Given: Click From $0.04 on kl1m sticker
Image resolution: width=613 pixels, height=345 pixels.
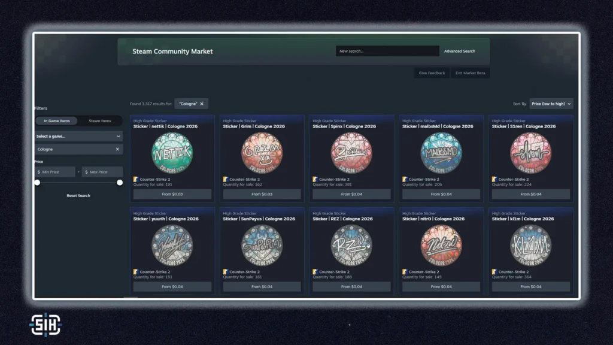Looking at the screenshot, I should 531,287.
